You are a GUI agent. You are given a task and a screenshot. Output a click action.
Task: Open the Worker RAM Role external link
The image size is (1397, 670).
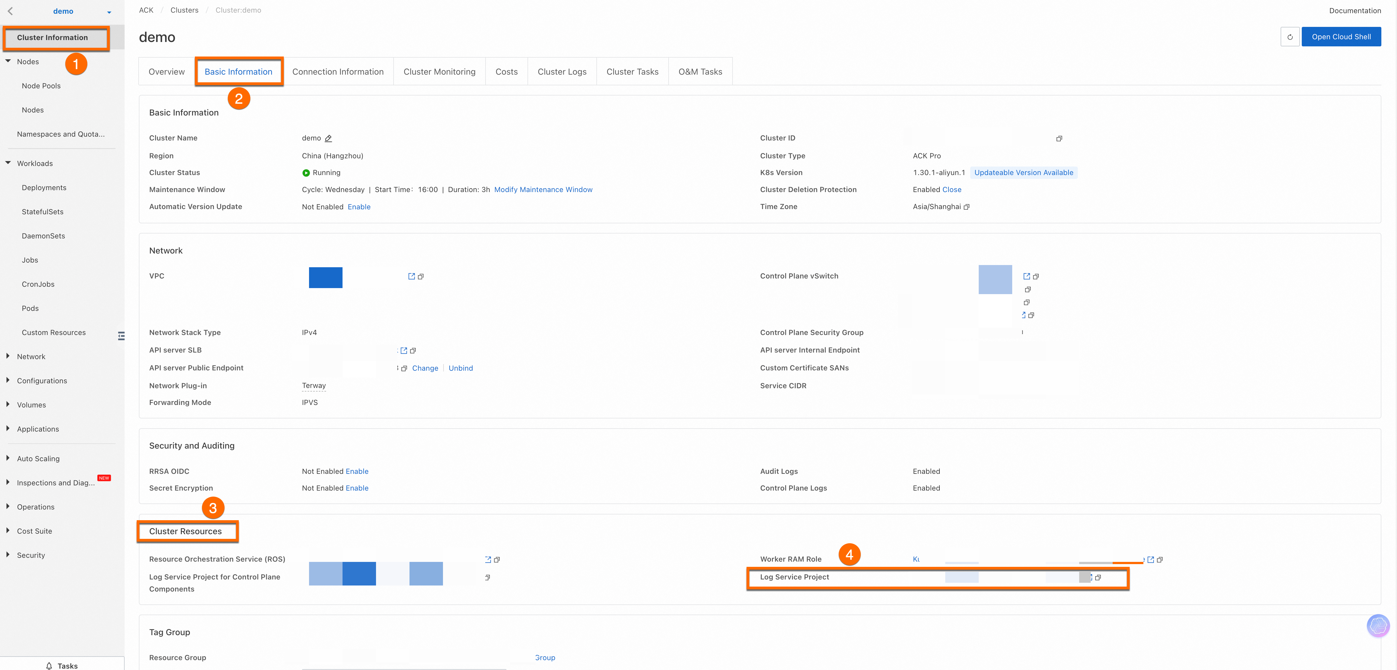pos(1150,559)
